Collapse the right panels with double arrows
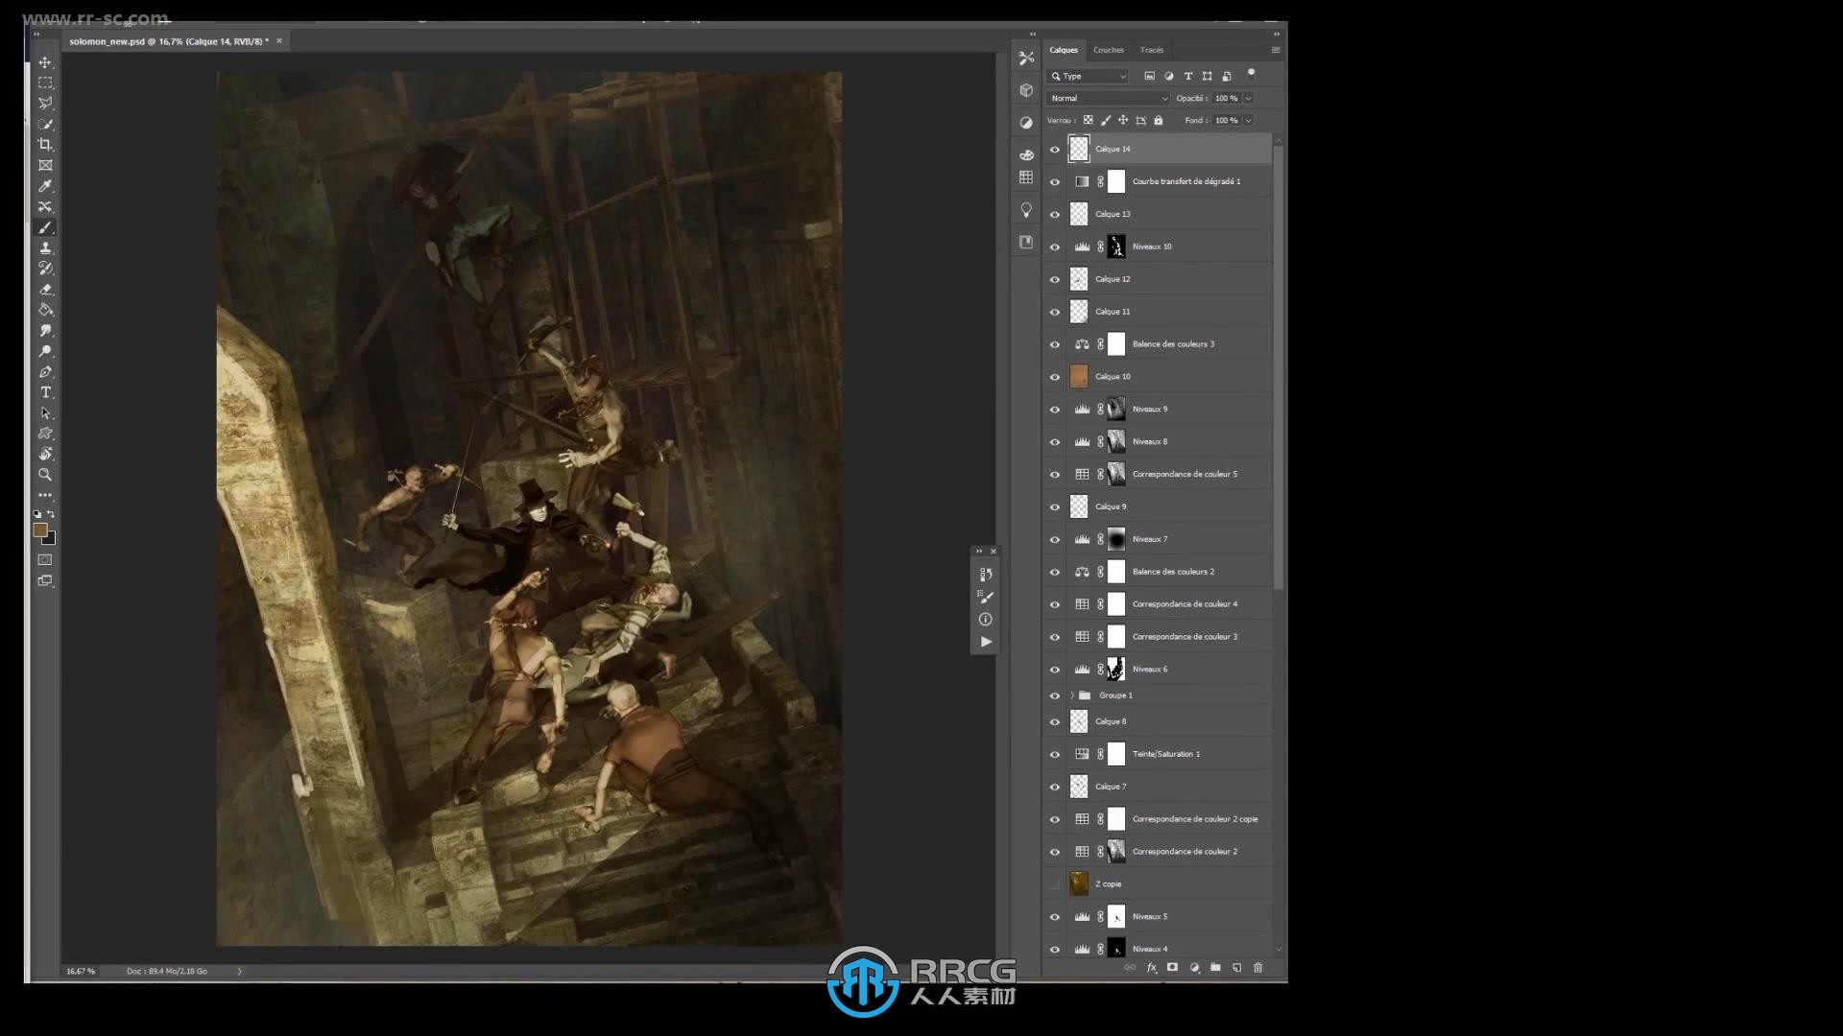The height and width of the screenshot is (1036, 1843). pyautogui.click(x=1277, y=34)
